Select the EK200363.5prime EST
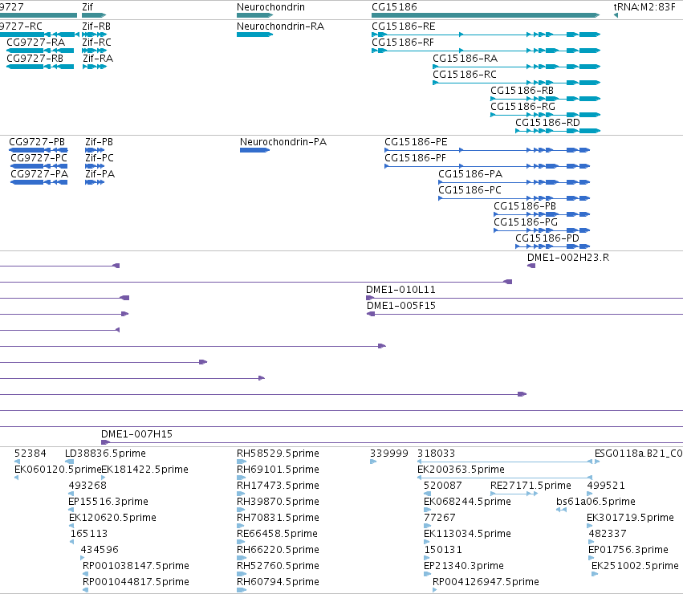The width and height of the screenshot is (683, 594). coord(505,478)
